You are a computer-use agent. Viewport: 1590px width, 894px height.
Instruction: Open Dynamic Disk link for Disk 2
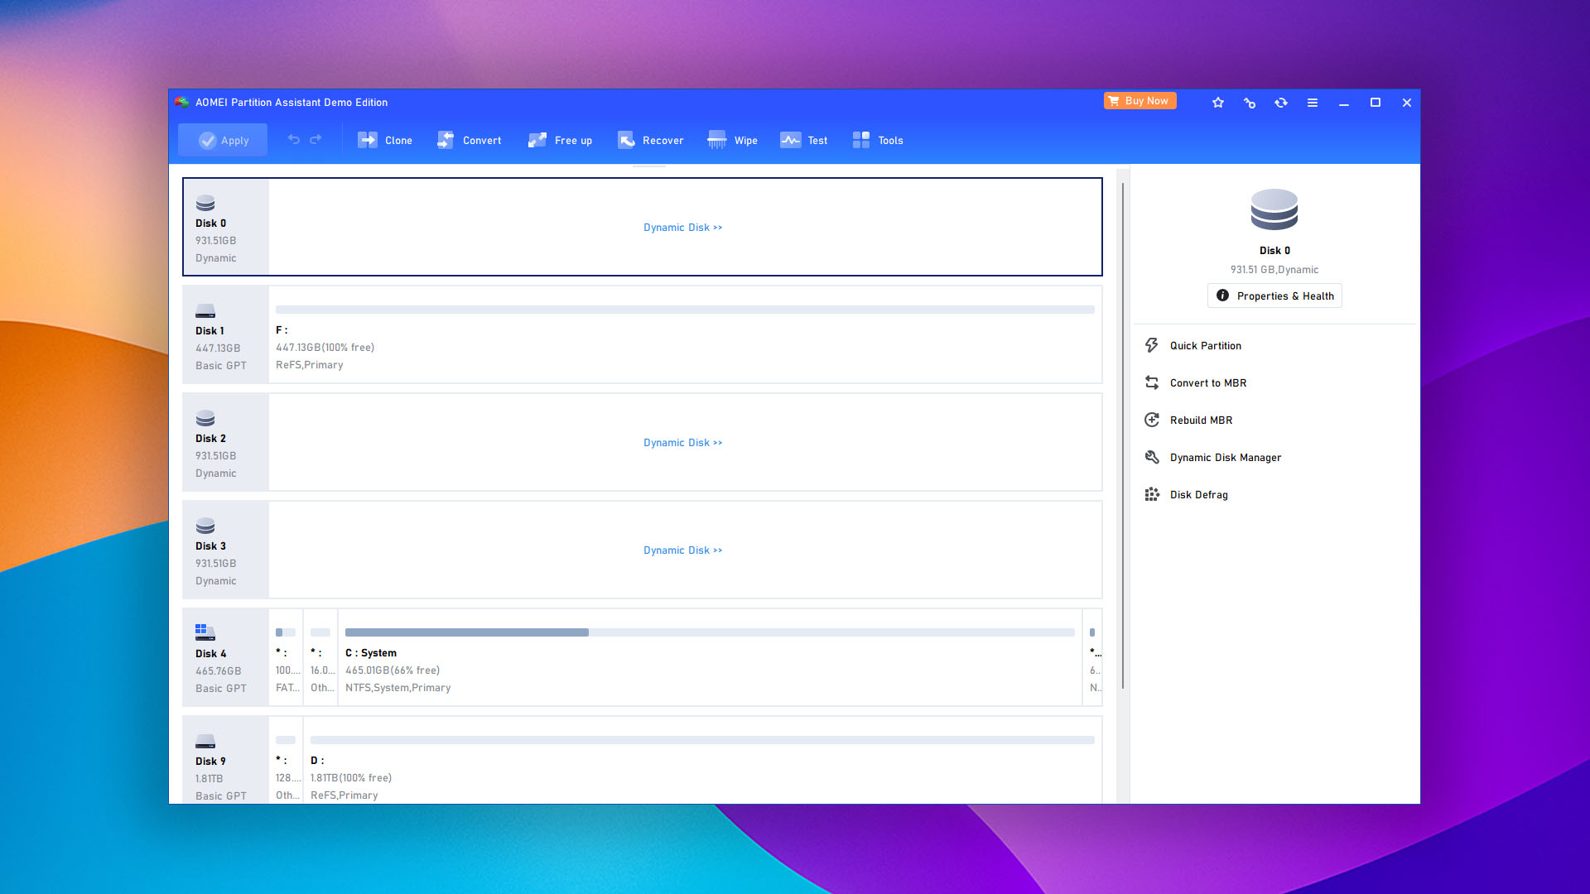coord(683,443)
